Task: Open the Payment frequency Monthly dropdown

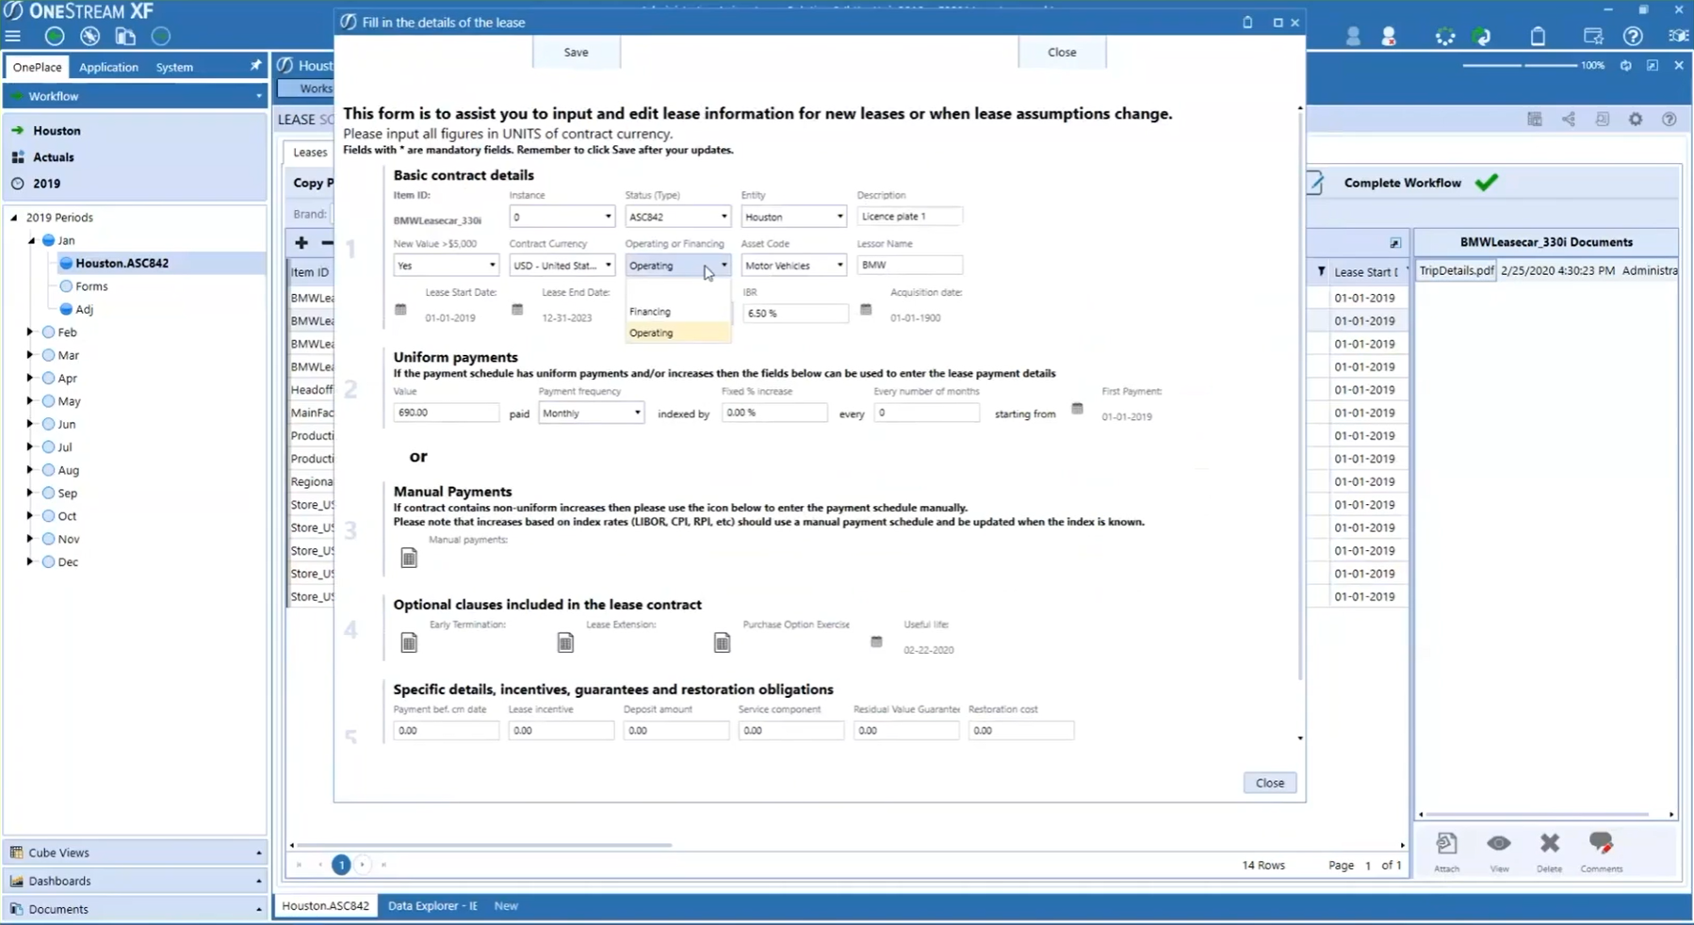Action: [x=591, y=413]
